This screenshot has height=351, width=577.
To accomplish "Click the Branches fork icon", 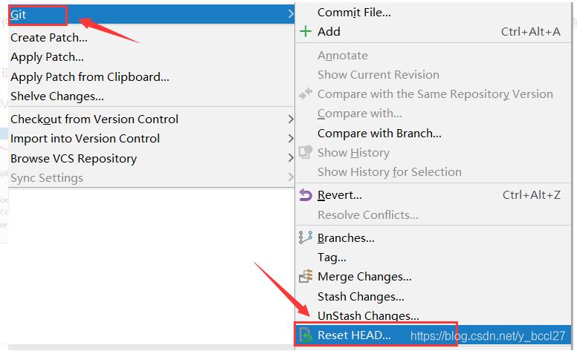I will click(x=305, y=237).
